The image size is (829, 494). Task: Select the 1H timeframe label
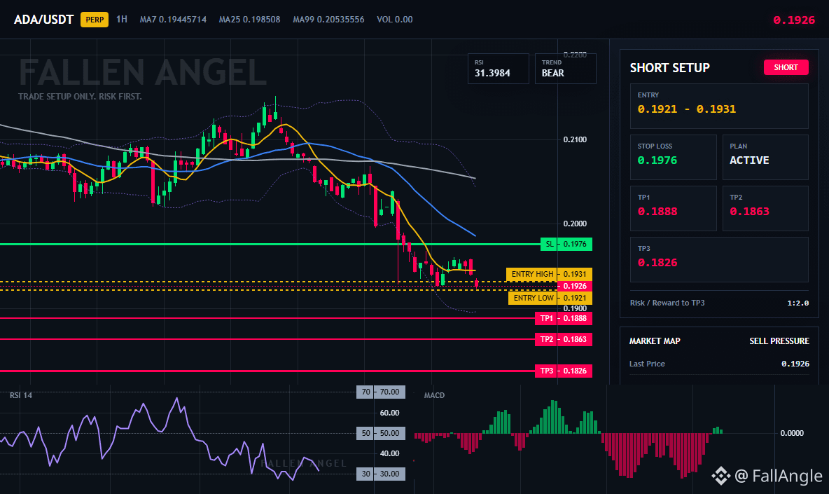(x=122, y=19)
